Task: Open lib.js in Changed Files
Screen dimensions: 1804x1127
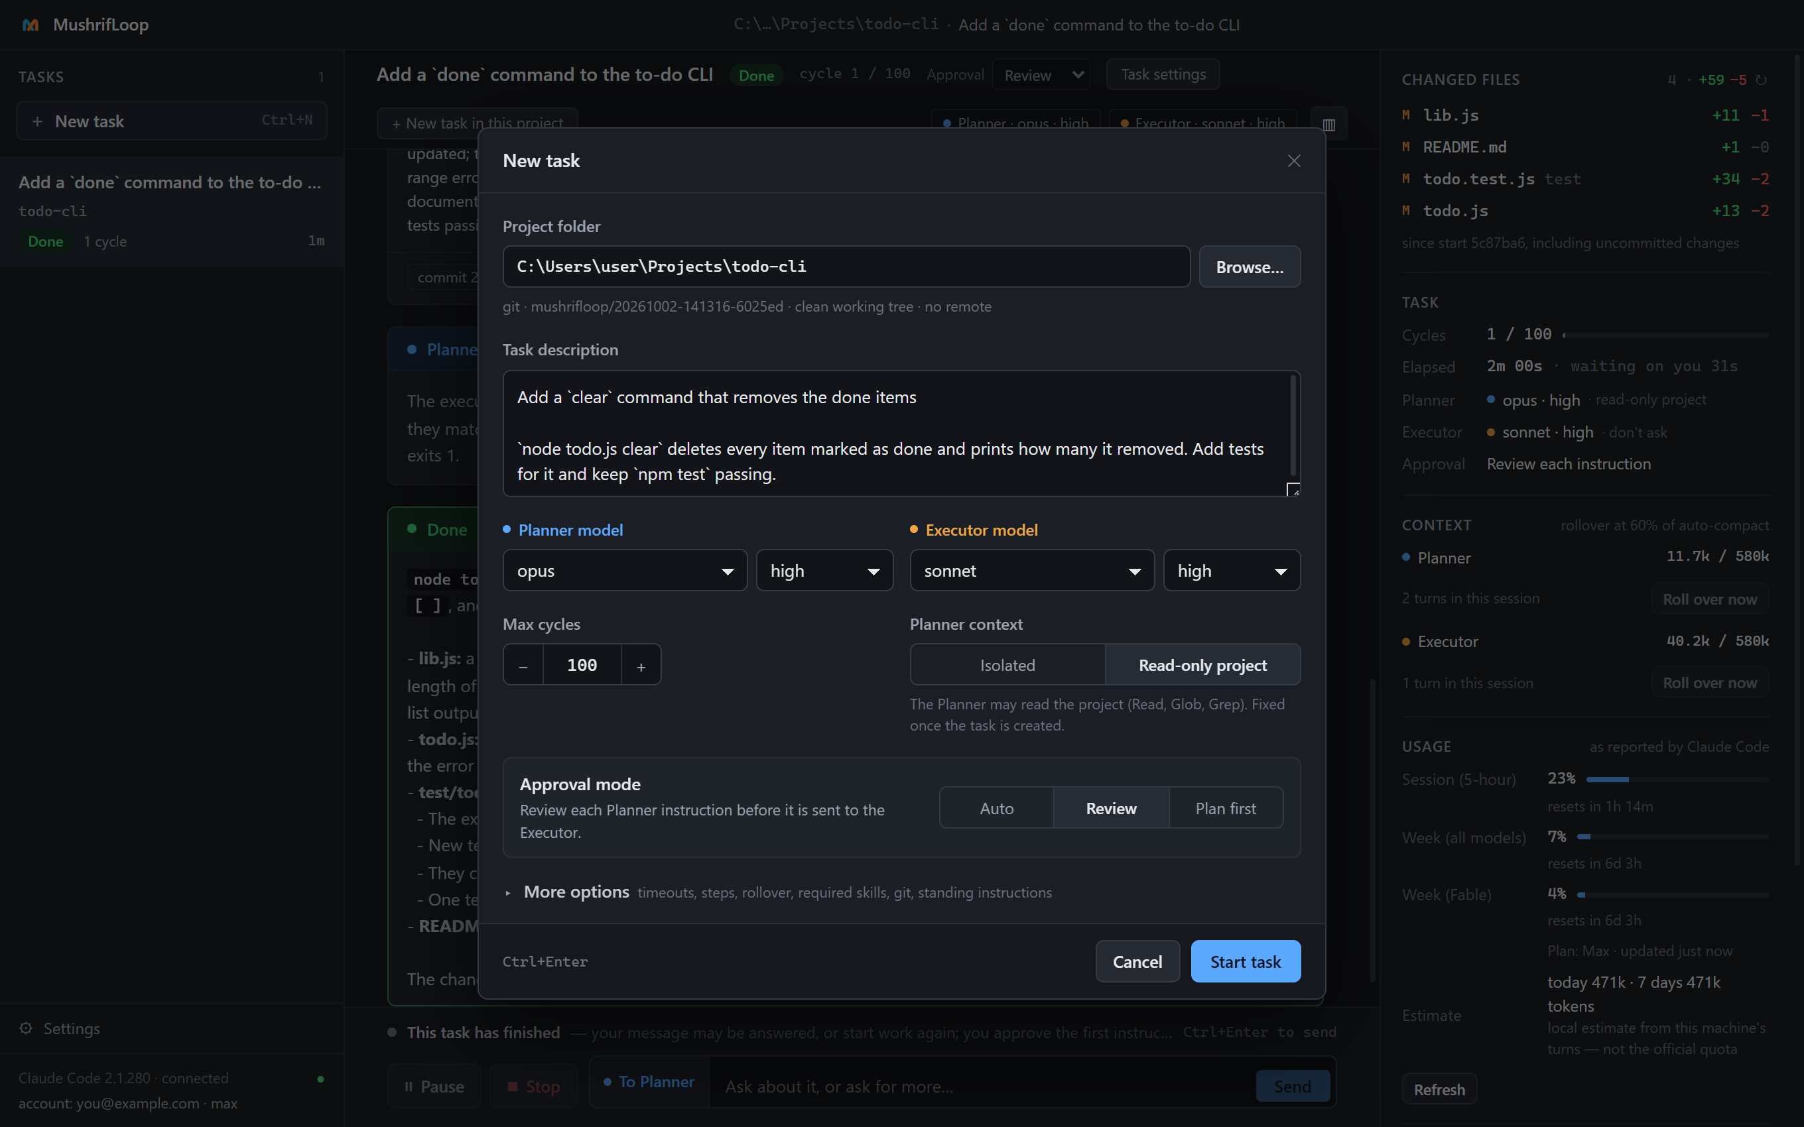Action: [x=1585, y=115]
